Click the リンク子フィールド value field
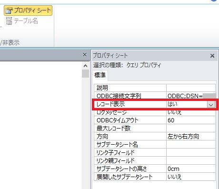This screenshot has width=219, height=189. [191, 153]
